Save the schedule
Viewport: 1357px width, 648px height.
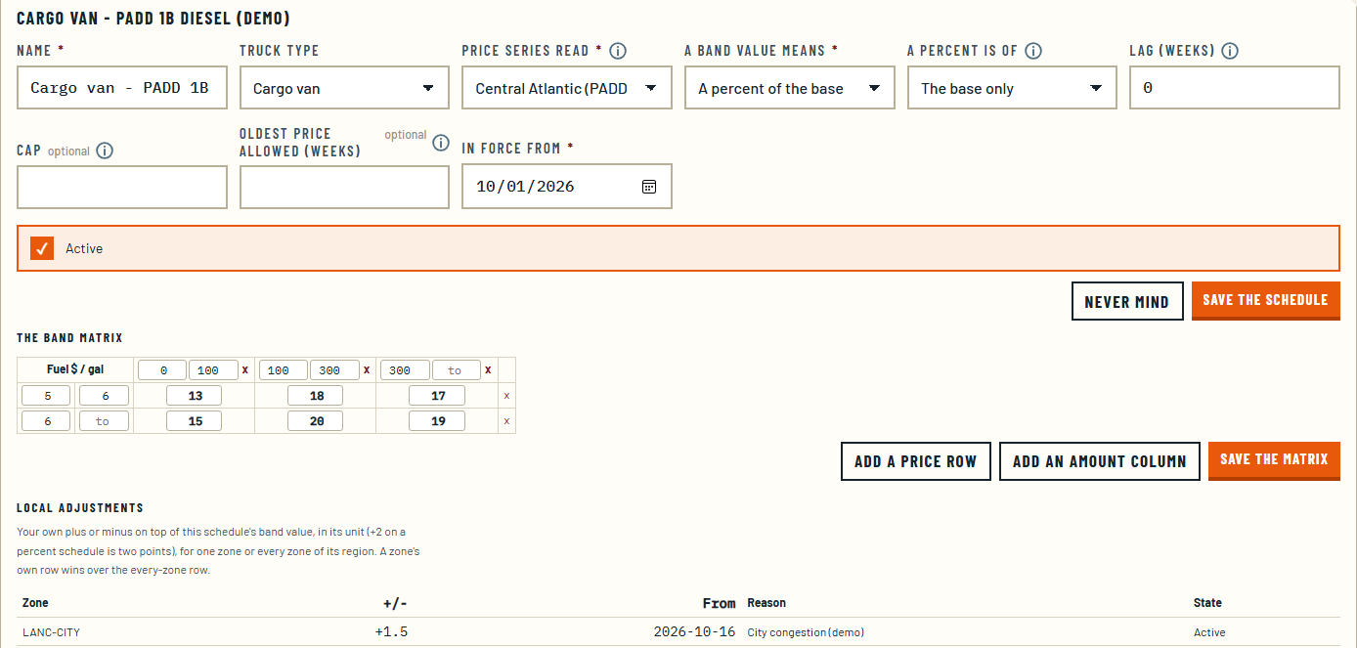pyautogui.click(x=1265, y=300)
